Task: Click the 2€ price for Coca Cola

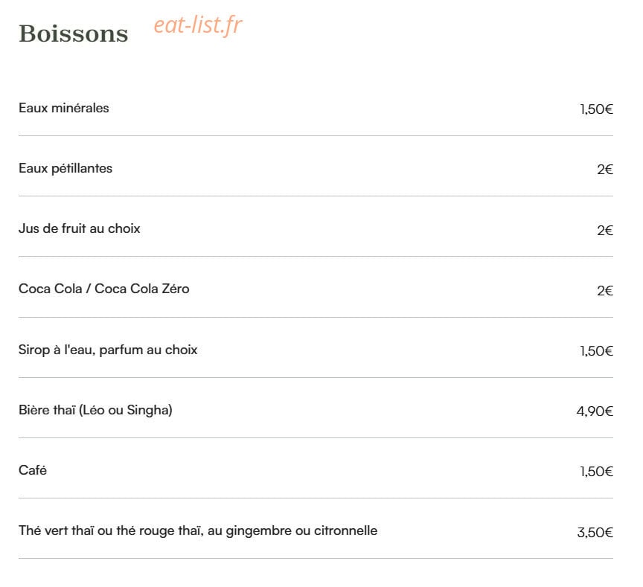Action: click(x=605, y=291)
